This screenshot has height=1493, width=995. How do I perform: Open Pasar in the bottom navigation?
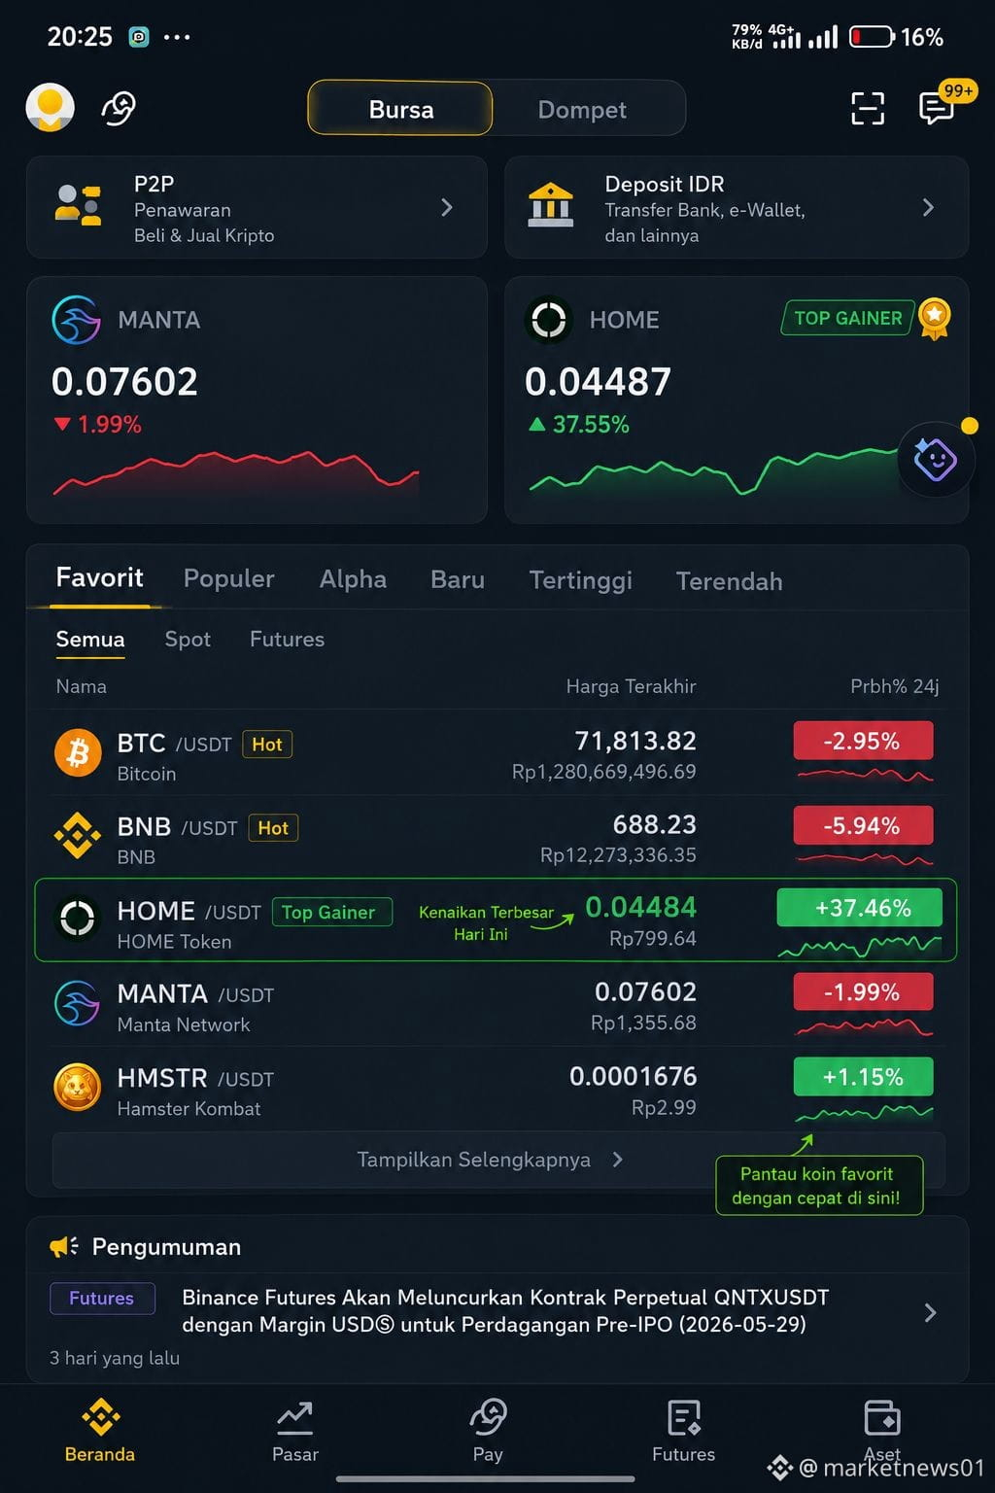294,1432
